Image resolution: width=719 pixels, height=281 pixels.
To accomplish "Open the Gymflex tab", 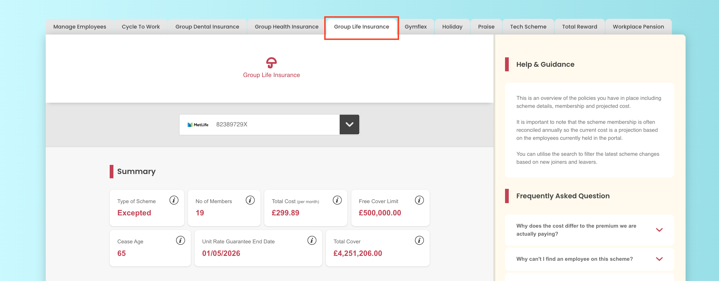I will click(x=415, y=27).
